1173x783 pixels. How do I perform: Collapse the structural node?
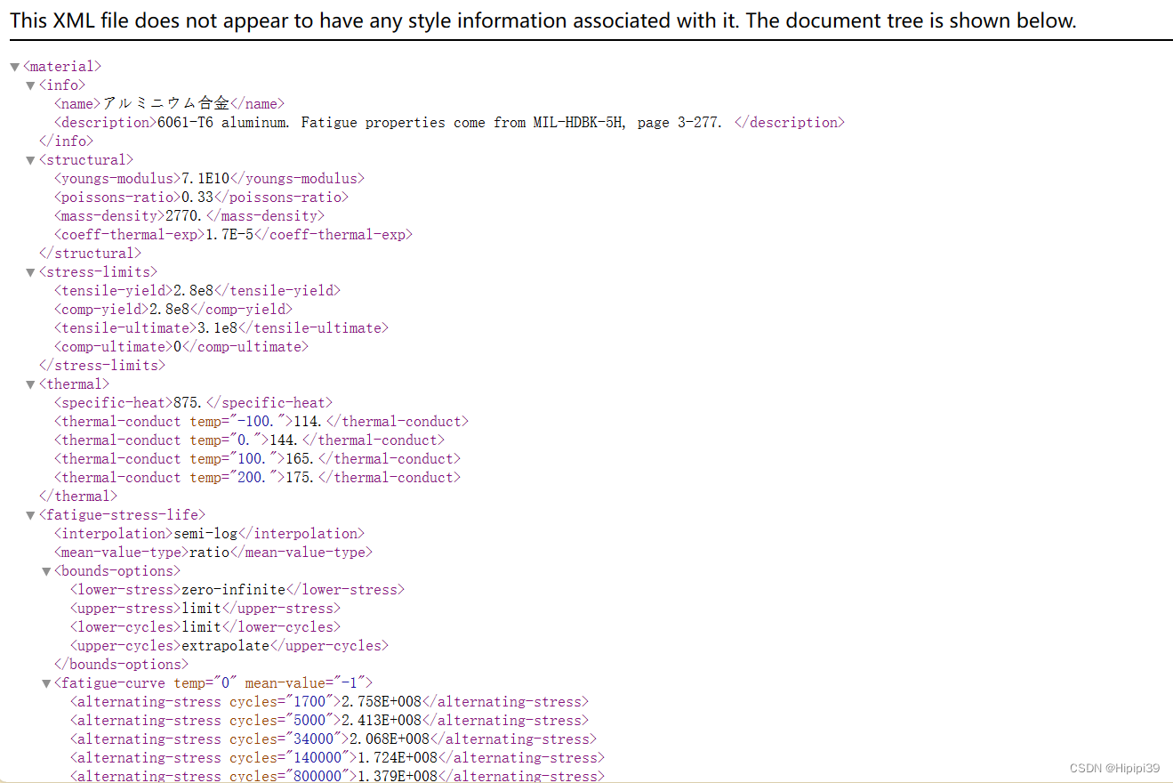pyautogui.click(x=30, y=160)
